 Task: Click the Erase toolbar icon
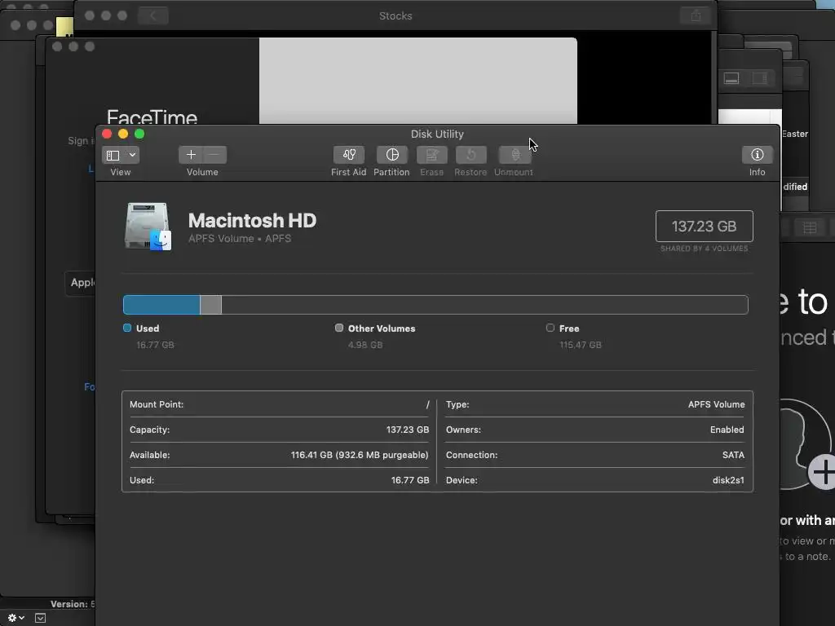[x=432, y=155]
